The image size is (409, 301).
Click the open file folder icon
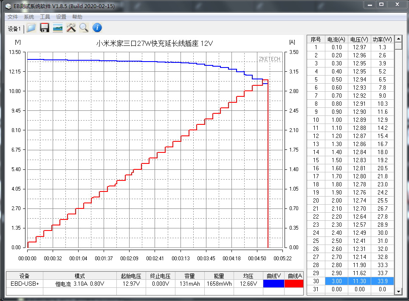coord(31,28)
